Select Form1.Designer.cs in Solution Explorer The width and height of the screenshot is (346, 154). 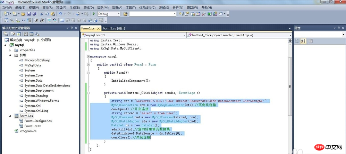(x=38, y=121)
